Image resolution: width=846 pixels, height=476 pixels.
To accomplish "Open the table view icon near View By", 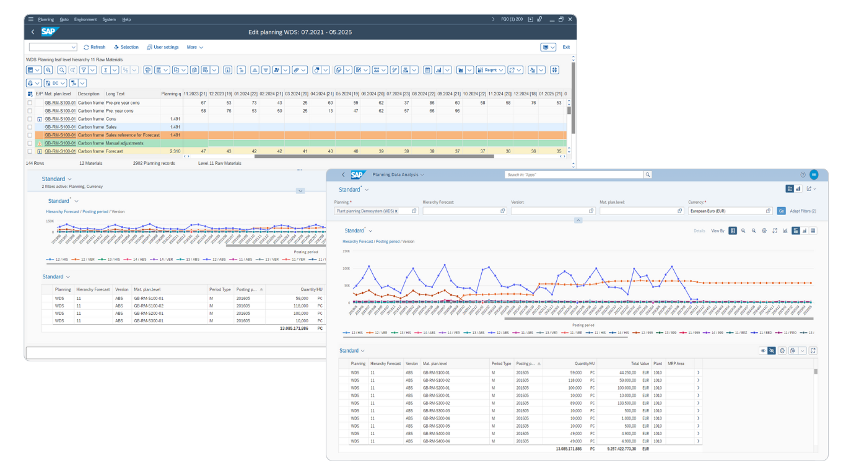I will [812, 230].
